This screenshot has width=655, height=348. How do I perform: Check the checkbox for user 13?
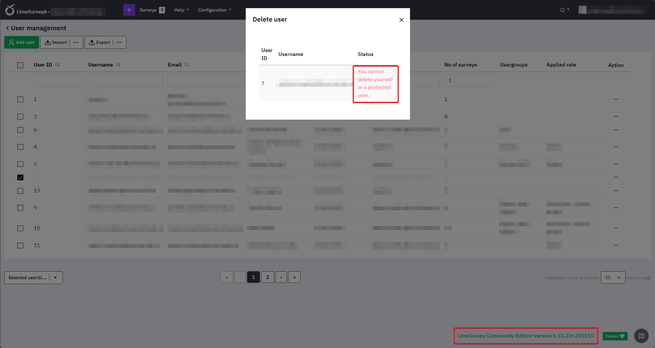click(x=20, y=191)
